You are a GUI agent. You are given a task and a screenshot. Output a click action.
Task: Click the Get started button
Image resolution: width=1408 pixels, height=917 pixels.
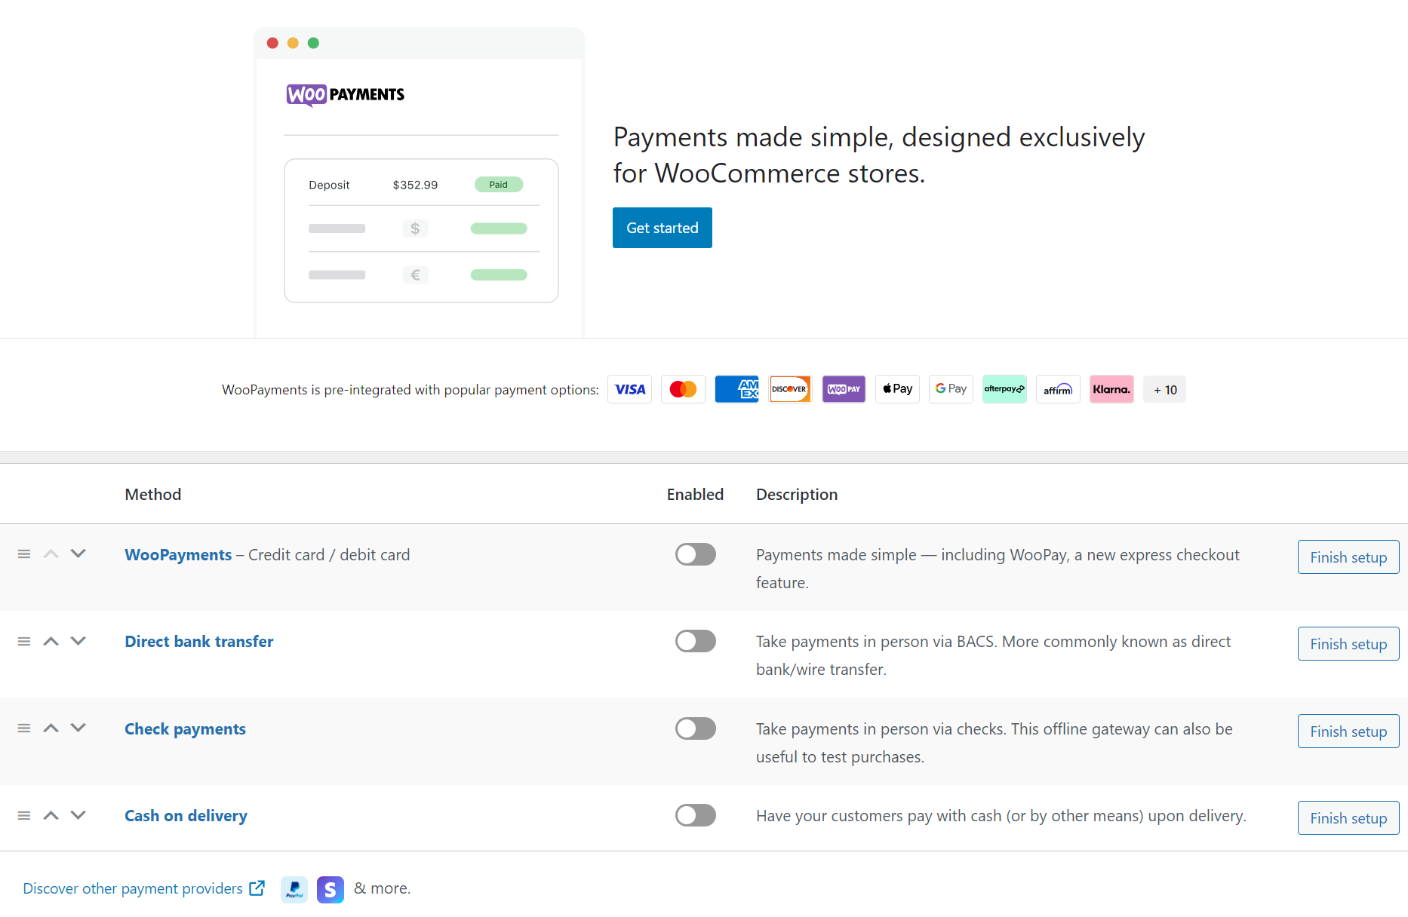click(x=662, y=228)
